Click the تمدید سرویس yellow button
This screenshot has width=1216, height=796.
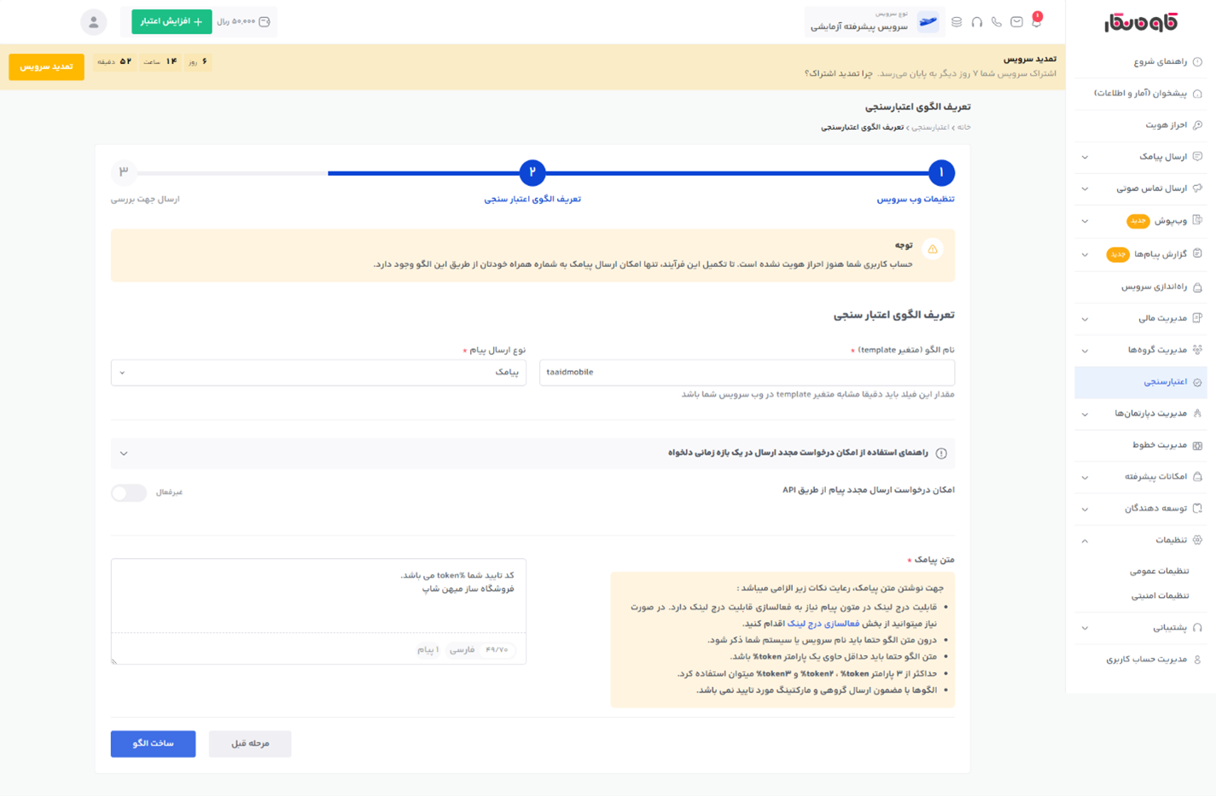tap(46, 67)
